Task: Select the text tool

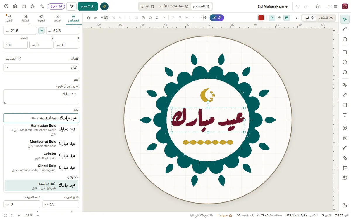Action: (345, 115)
